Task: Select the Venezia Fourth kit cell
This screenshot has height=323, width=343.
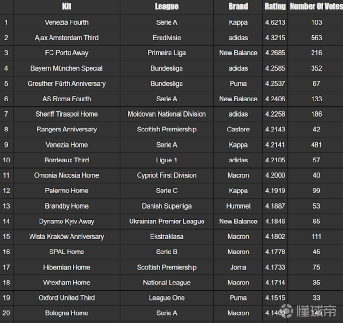Action: point(66,22)
